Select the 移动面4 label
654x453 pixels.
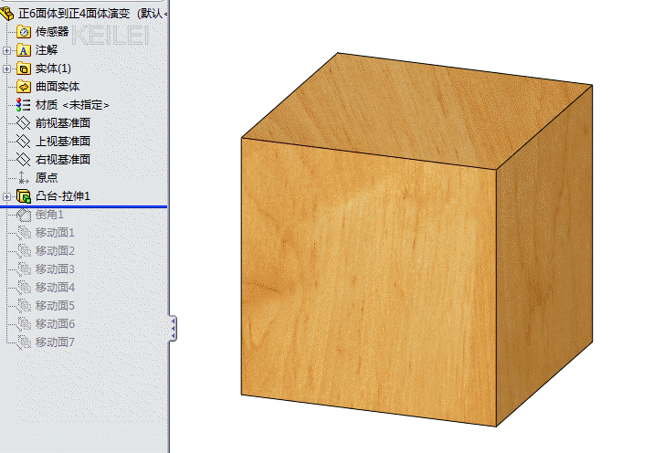point(55,288)
